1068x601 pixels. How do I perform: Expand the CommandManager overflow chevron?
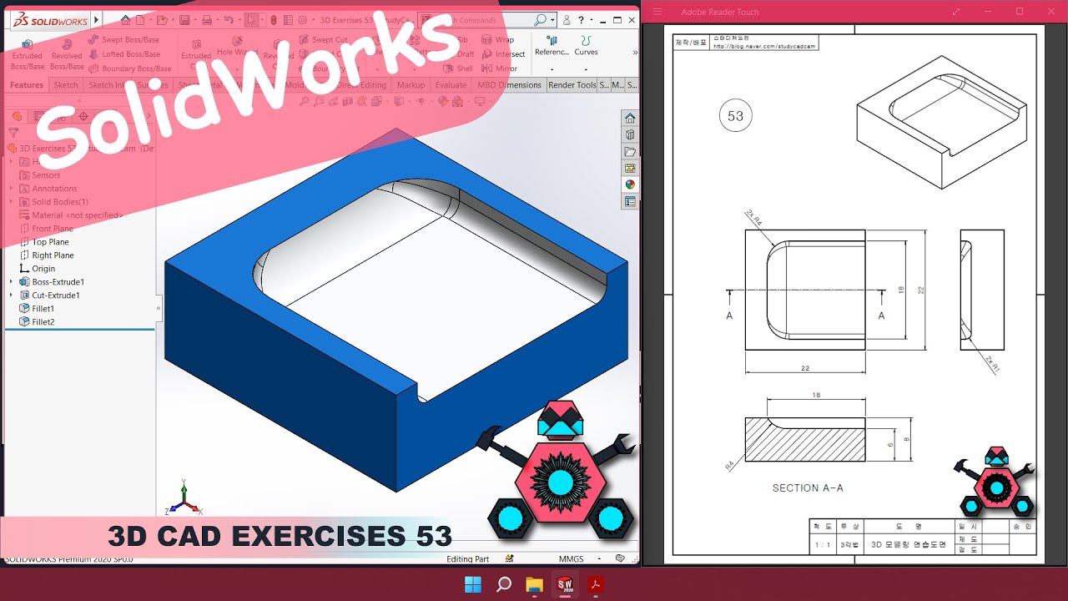[x=635, y=52]
